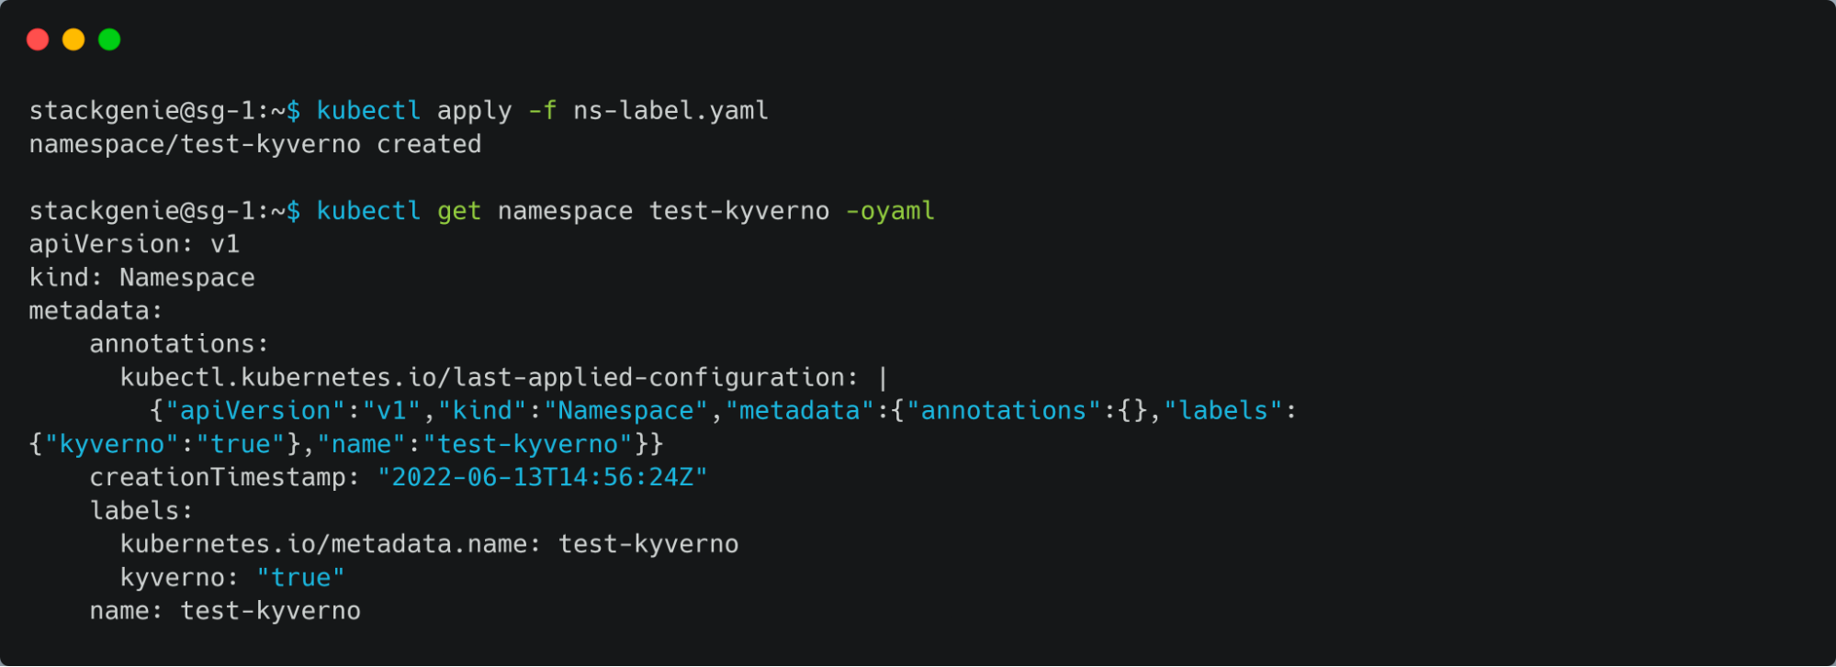This screenshot has width=1836, height=667.
Task: Click the kubernetes.io/metadata.name label line
Action: coord(429,544)
